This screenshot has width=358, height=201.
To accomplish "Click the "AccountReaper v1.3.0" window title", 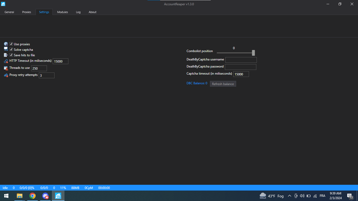I will (x=179, y=4).
